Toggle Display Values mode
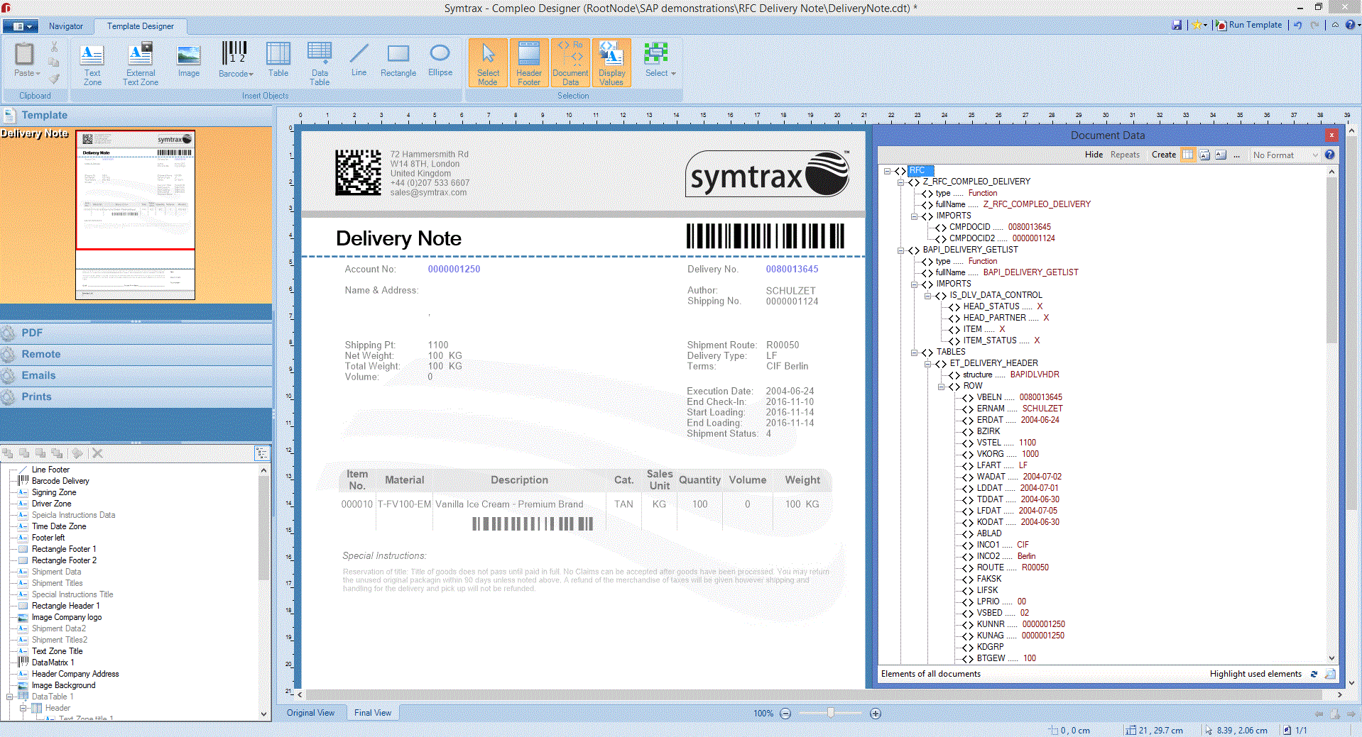Image resolution: width=1362 pixels, height=737 pixels. point(611,63)
